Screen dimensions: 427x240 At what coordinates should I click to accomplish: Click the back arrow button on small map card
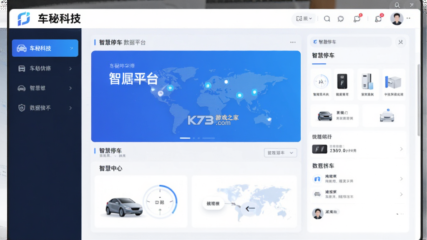pos(250,208)
